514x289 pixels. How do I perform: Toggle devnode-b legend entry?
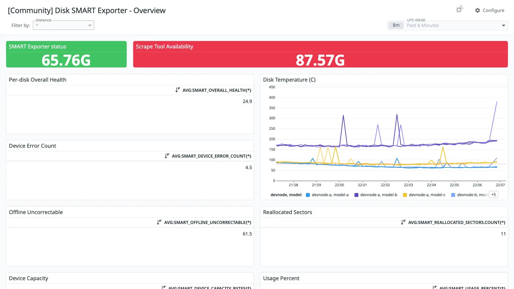coord(470,195)
